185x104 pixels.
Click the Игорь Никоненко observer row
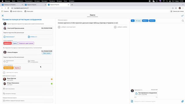pos(28,84)
